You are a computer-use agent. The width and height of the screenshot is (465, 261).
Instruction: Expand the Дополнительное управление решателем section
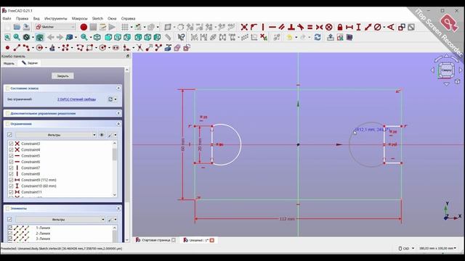(118, 113)
